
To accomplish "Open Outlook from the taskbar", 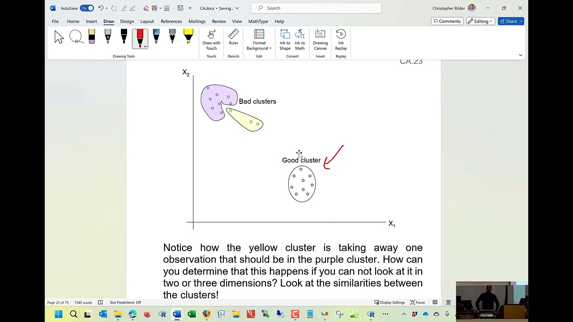I will click(x=103, y=314).
